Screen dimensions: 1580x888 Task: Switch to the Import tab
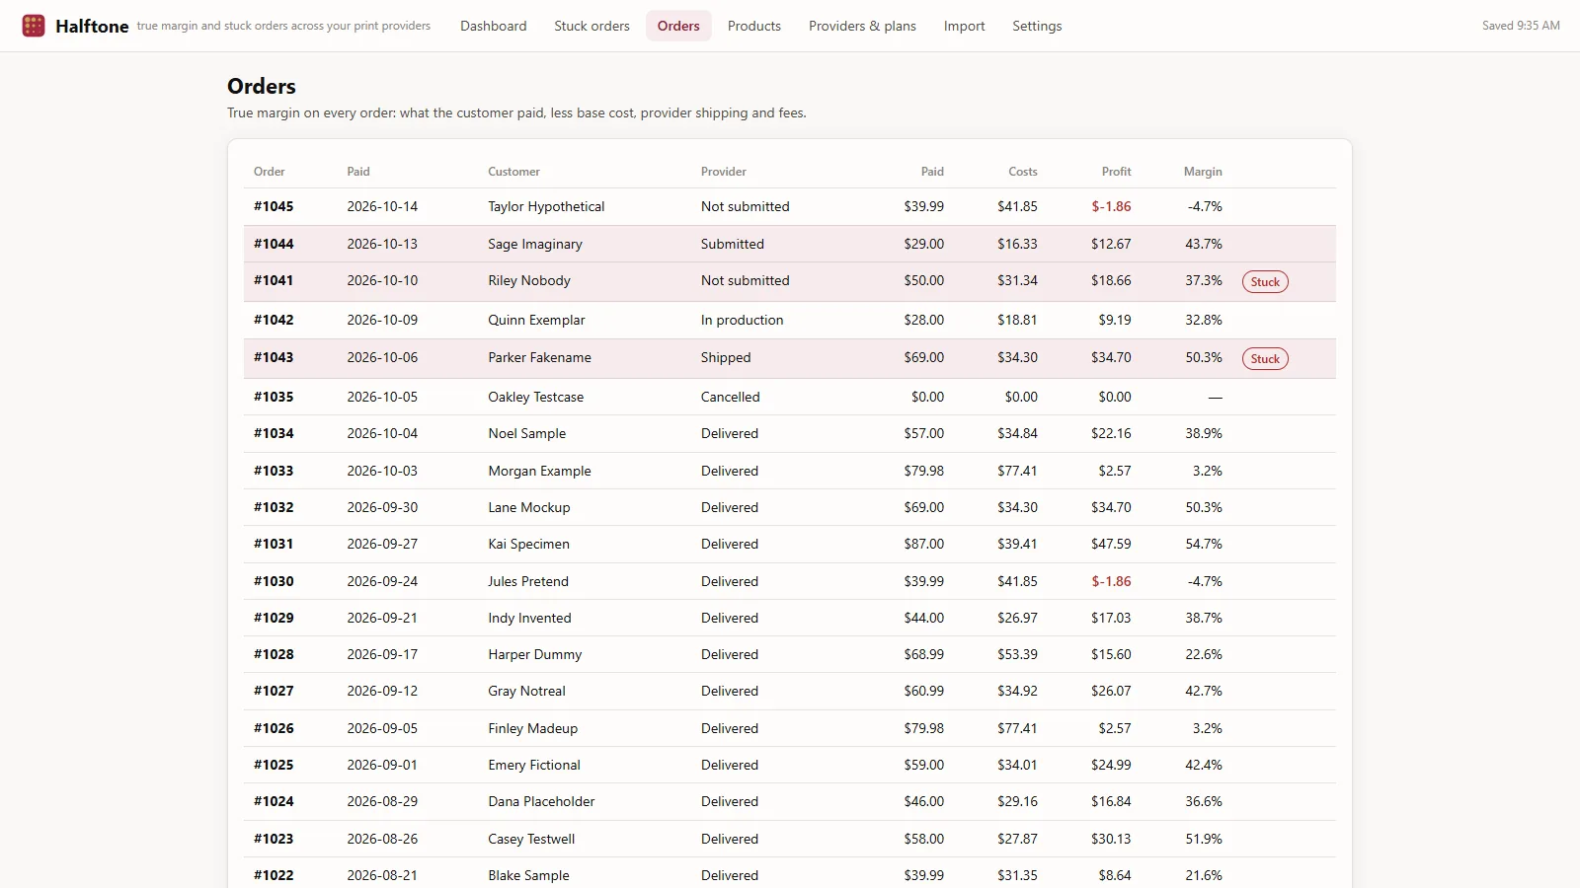pos(964,26)
